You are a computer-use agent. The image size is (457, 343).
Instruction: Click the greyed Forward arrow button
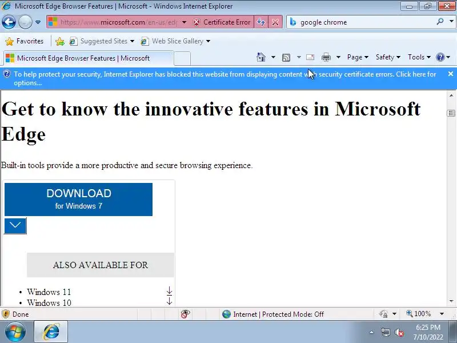coord(25,22)
